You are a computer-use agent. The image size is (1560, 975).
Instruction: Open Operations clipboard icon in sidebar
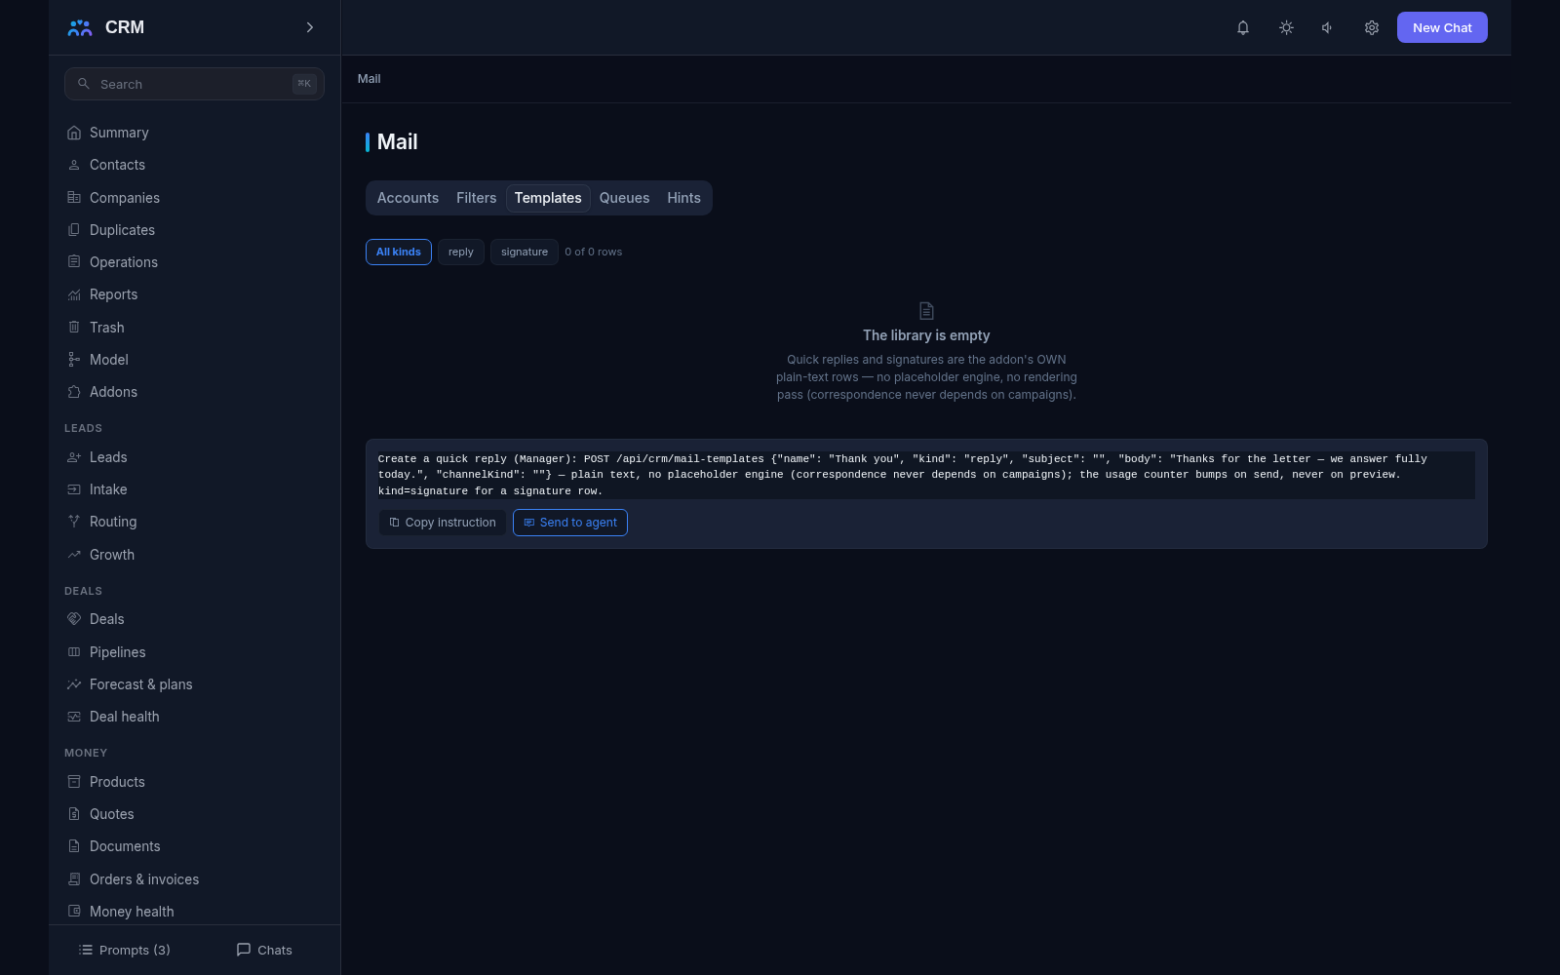click(x=74, y=262)
